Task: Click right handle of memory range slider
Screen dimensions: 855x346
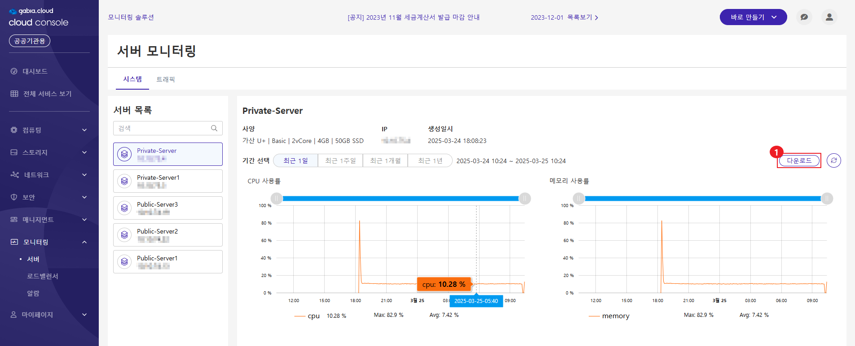Action: coord(827,198)
